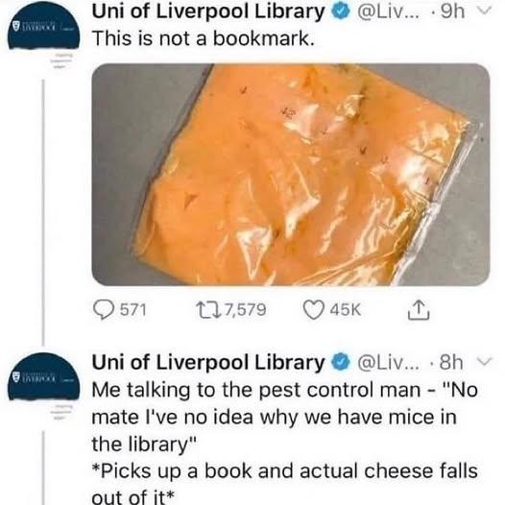Open the pest control man reply text
The image size is (505, 505).
click(x=285, y=444)
